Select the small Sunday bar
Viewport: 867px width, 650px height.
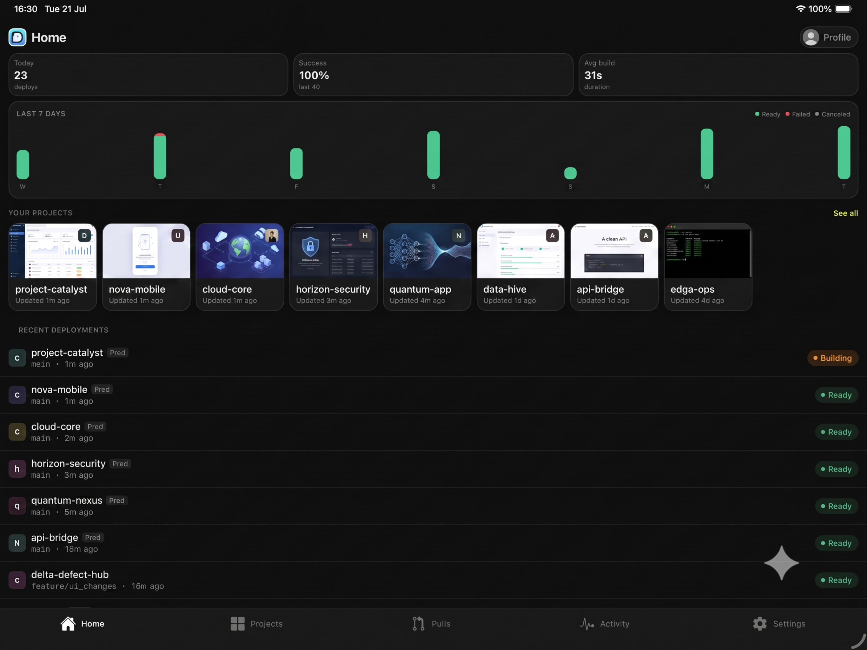click(x=570, y=173)
